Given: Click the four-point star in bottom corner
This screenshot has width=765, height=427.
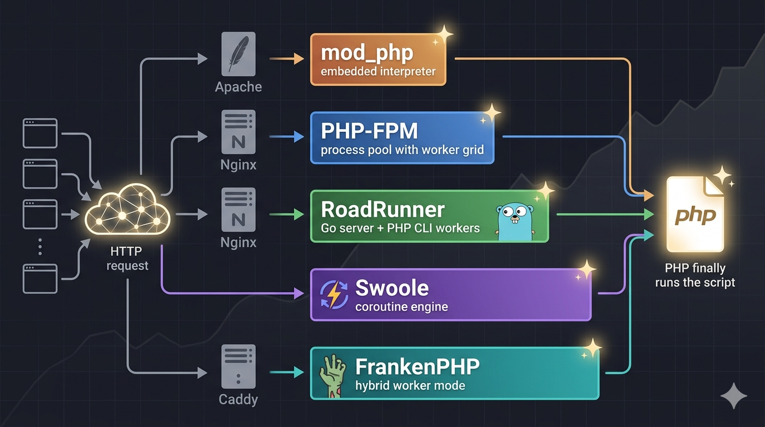Looking at the screenshot, I should point(734,396).
